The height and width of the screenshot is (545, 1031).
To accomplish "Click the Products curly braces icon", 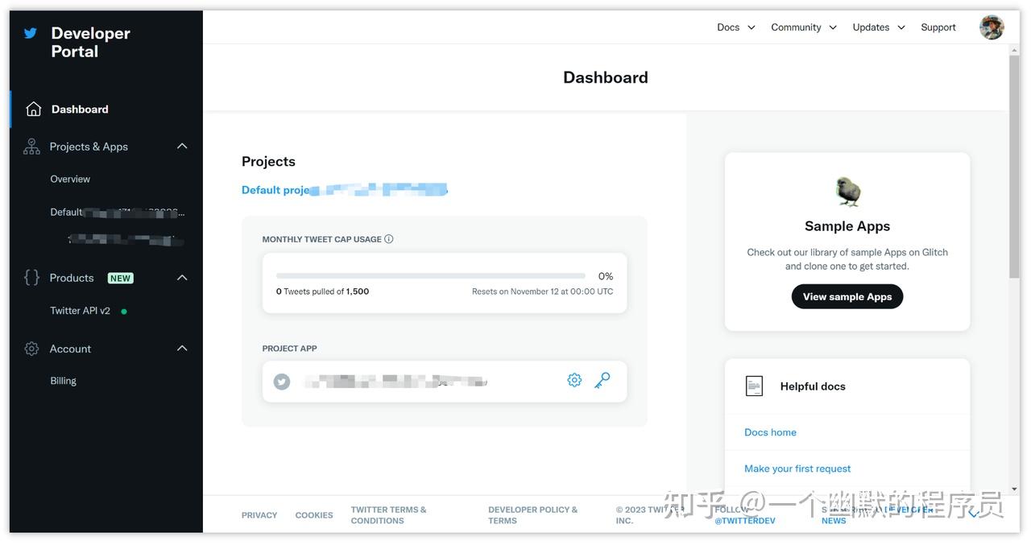I will (x=31, y=277).
